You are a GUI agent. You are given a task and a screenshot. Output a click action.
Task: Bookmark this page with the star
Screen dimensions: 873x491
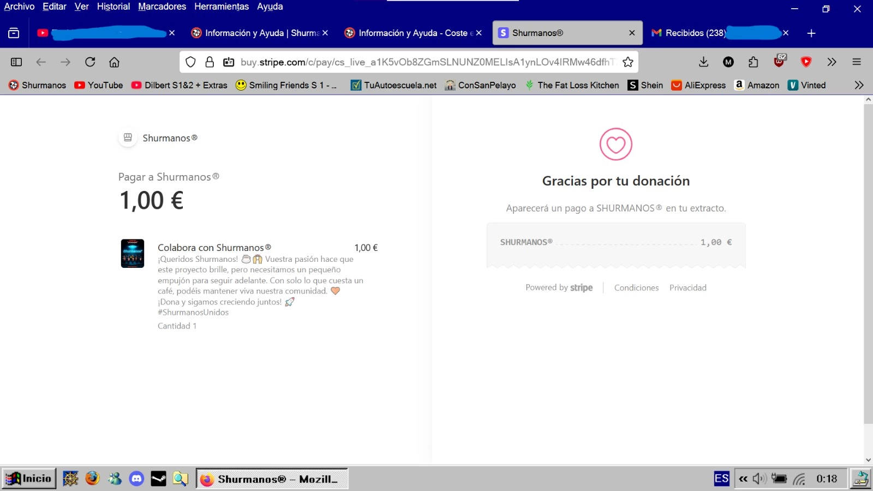[628, 62]
